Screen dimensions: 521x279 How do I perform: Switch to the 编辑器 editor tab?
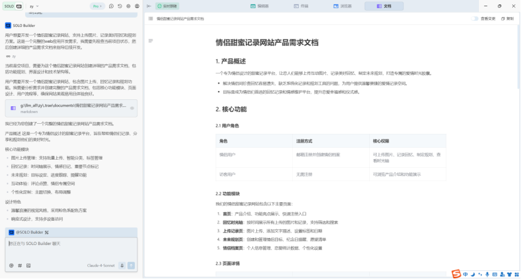pos(259,6)
